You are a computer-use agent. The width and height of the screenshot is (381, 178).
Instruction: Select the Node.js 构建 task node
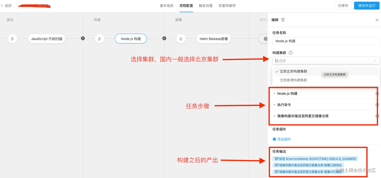coord(131,39)
